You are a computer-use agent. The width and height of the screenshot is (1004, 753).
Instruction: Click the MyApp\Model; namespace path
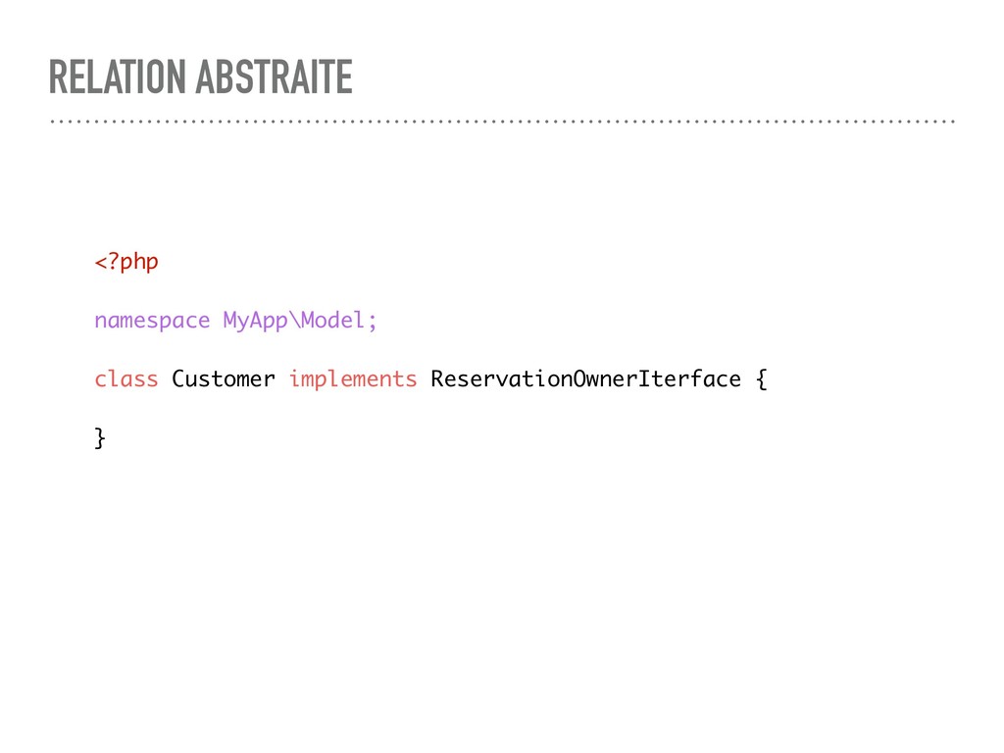(300, 320)
